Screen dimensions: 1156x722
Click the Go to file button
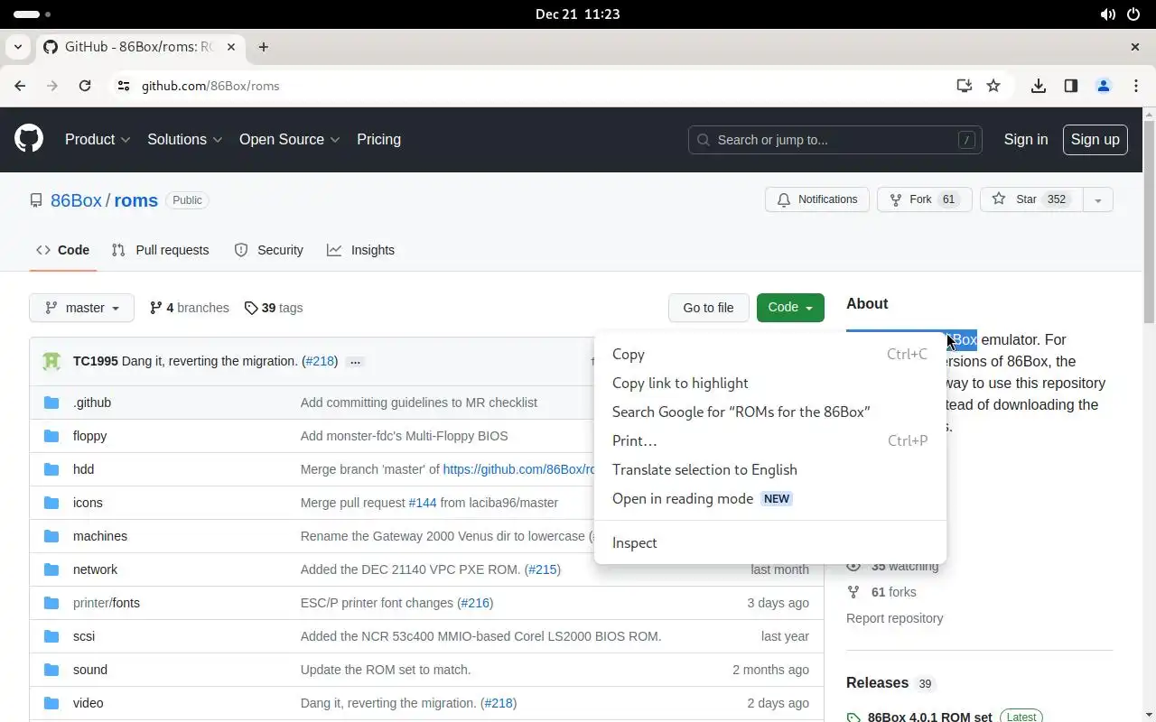click(708, 308)
